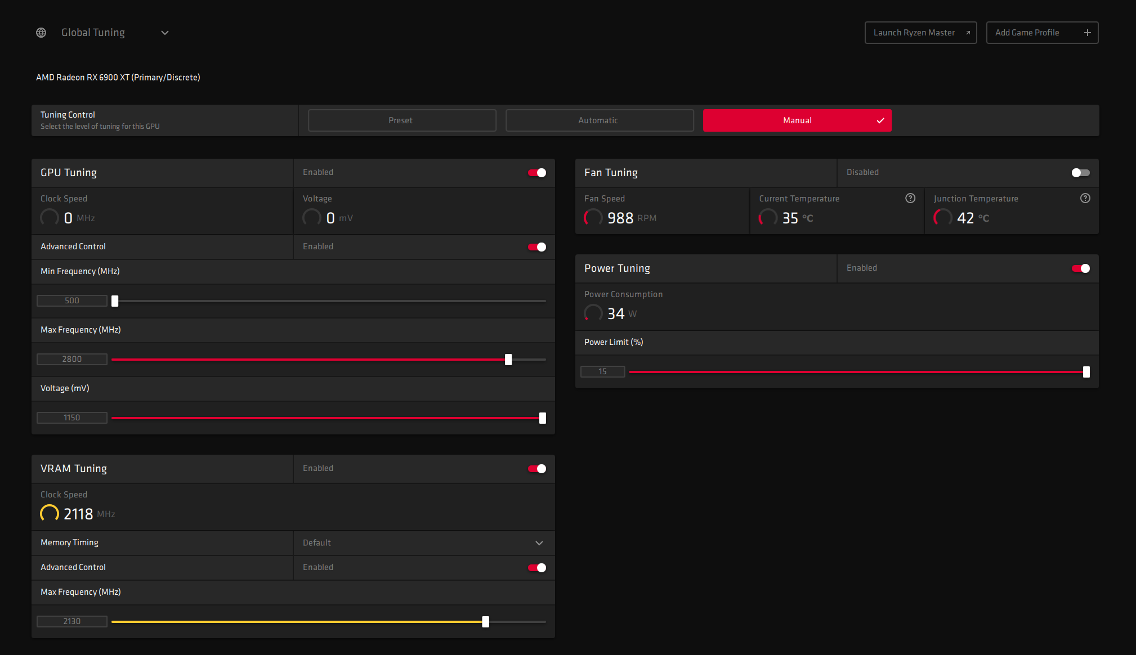The height and width of the screenshot is (655, 1136).
Task: Click the VRAM Max Frequency field 2130
Action: point(72,622)
